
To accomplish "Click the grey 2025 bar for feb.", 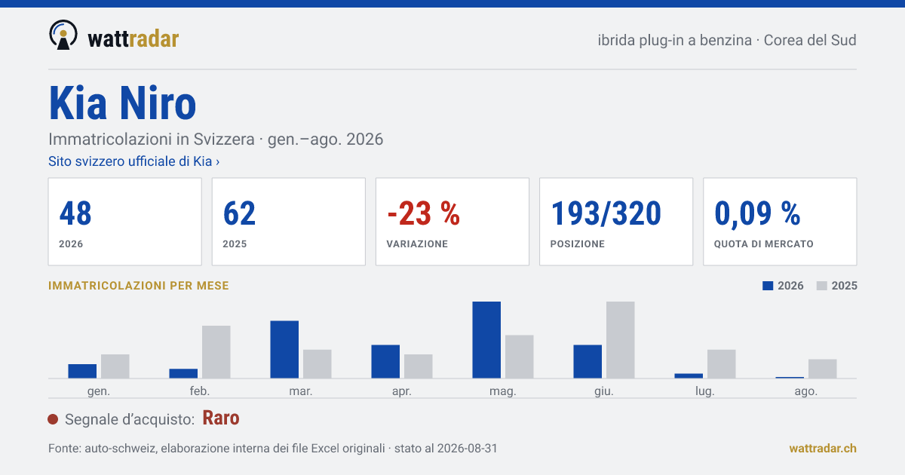I will (x=216, y=352).
